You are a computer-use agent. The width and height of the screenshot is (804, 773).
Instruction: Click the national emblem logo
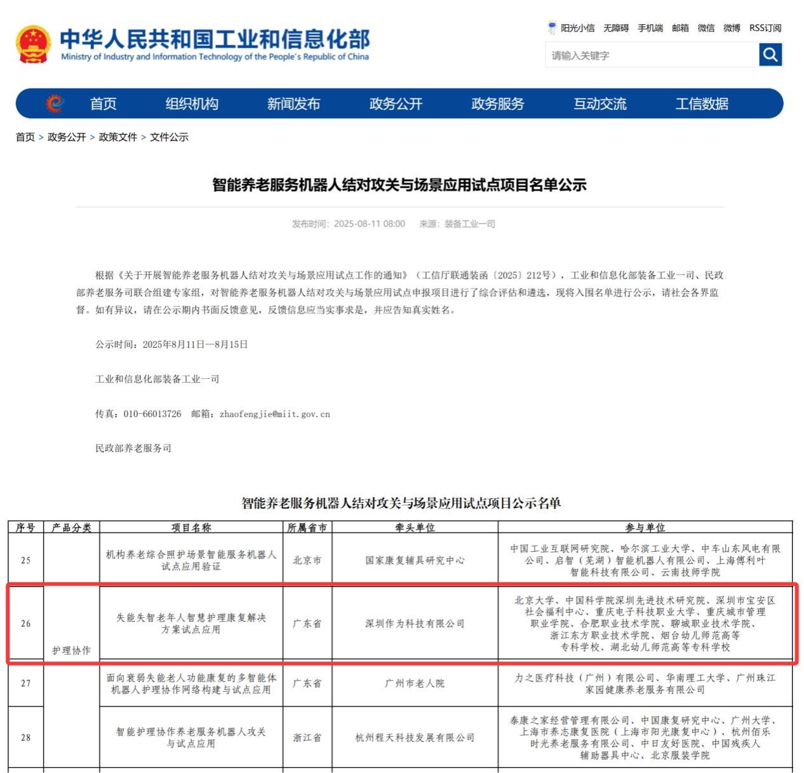[33, 44]
